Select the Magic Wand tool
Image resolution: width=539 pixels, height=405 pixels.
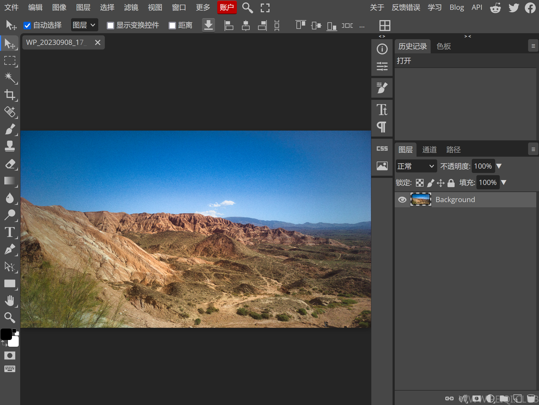(10, 78)
